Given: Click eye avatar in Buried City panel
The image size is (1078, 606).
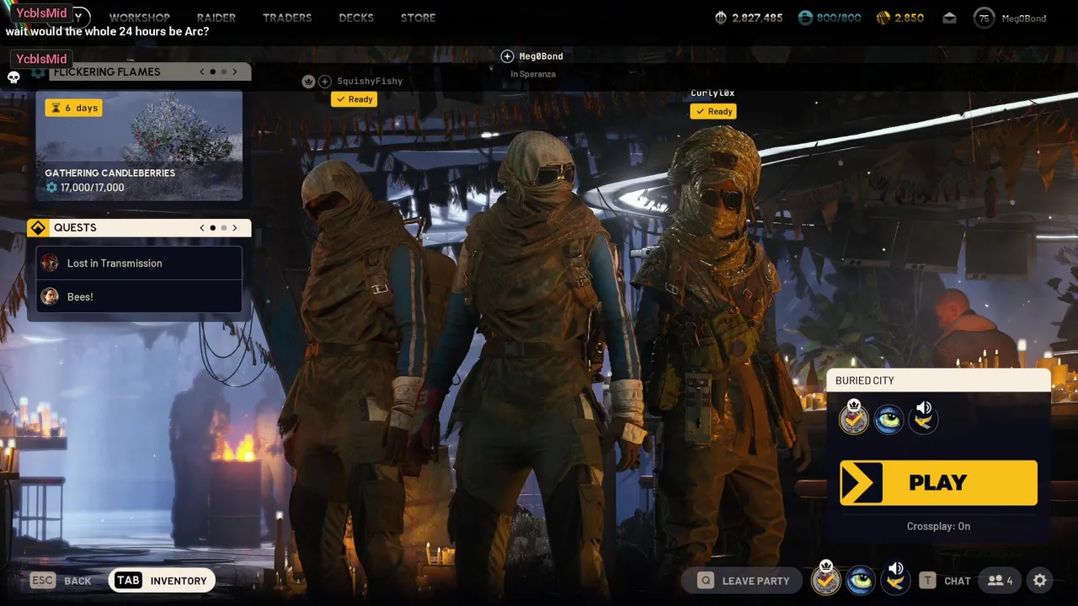Looking at the screenshot, I should [889, 419].
